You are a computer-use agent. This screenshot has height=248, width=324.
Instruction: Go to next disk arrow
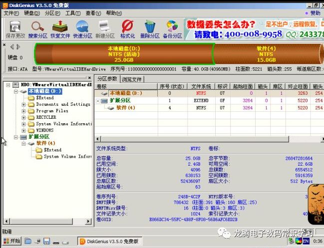tap(18, 47)
